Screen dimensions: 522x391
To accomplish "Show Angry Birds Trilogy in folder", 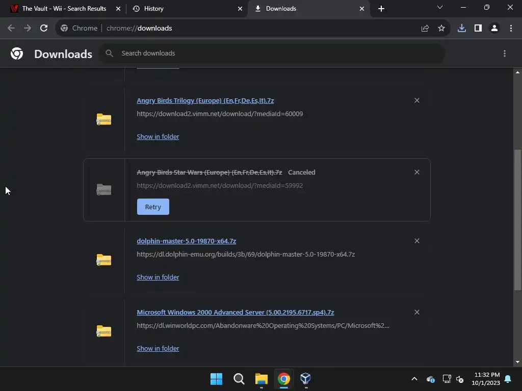I will pos(158,136).
